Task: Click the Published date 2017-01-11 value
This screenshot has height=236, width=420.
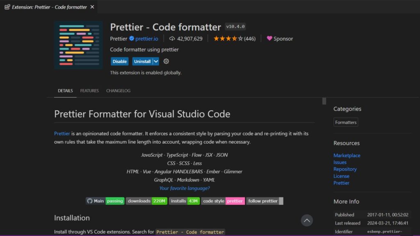Action: click(x=388, y=215)
